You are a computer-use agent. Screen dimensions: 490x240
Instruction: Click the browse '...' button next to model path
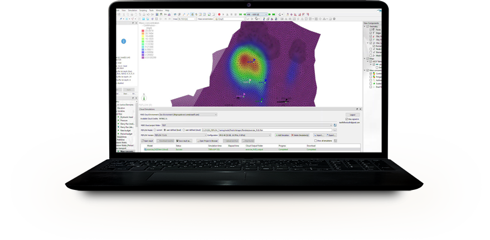335,130
